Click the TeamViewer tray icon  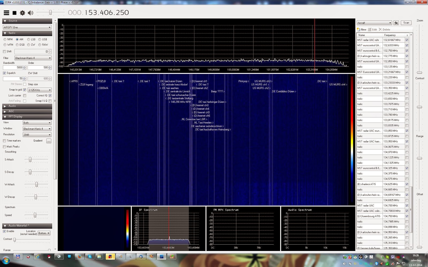[x=377, y=264]
